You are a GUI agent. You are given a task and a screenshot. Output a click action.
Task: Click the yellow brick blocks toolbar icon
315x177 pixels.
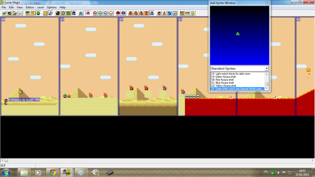[x=182, y=13]
